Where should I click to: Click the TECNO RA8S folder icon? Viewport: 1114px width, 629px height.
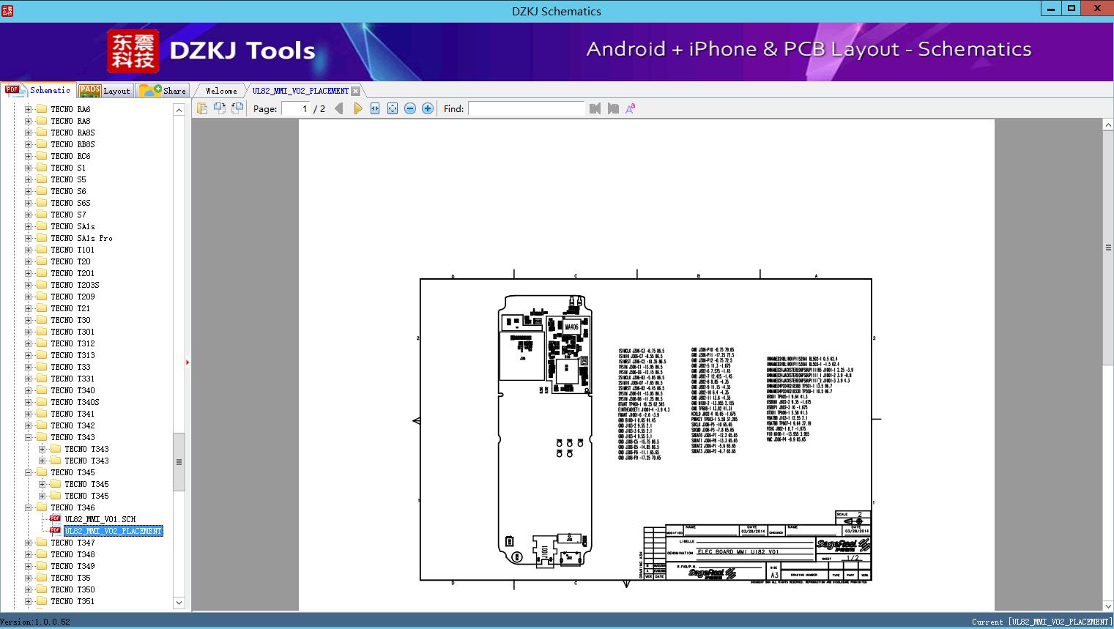tap(42, 133)
